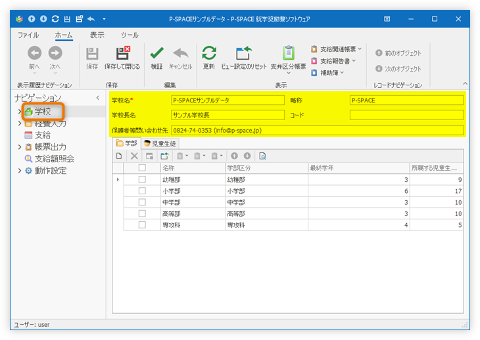This screenshot has width=480, height=340.
Task: Click the empty コード field
Action: coord(406,115)
